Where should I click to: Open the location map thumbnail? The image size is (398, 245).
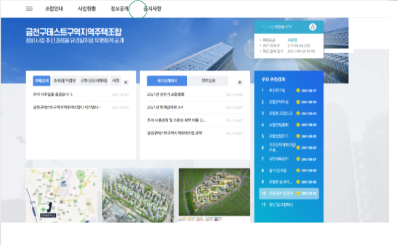61,195
